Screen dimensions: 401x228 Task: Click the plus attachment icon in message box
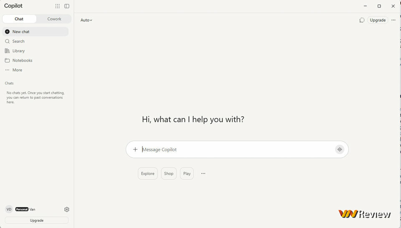[135, 149]
